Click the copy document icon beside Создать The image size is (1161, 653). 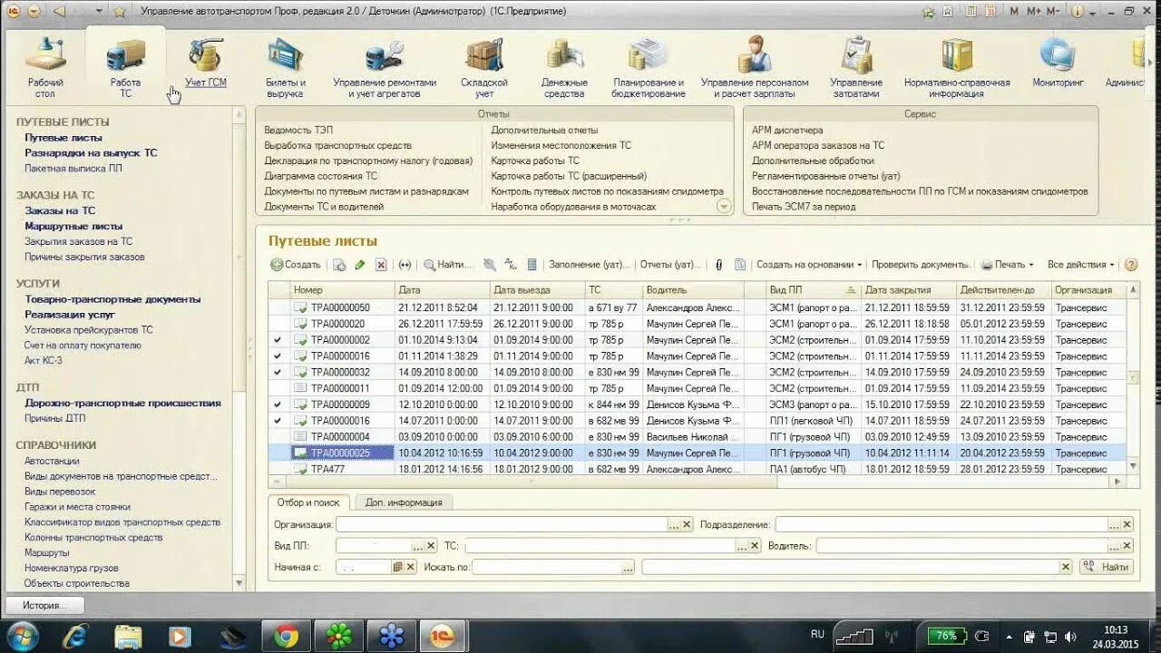(339, 265)
